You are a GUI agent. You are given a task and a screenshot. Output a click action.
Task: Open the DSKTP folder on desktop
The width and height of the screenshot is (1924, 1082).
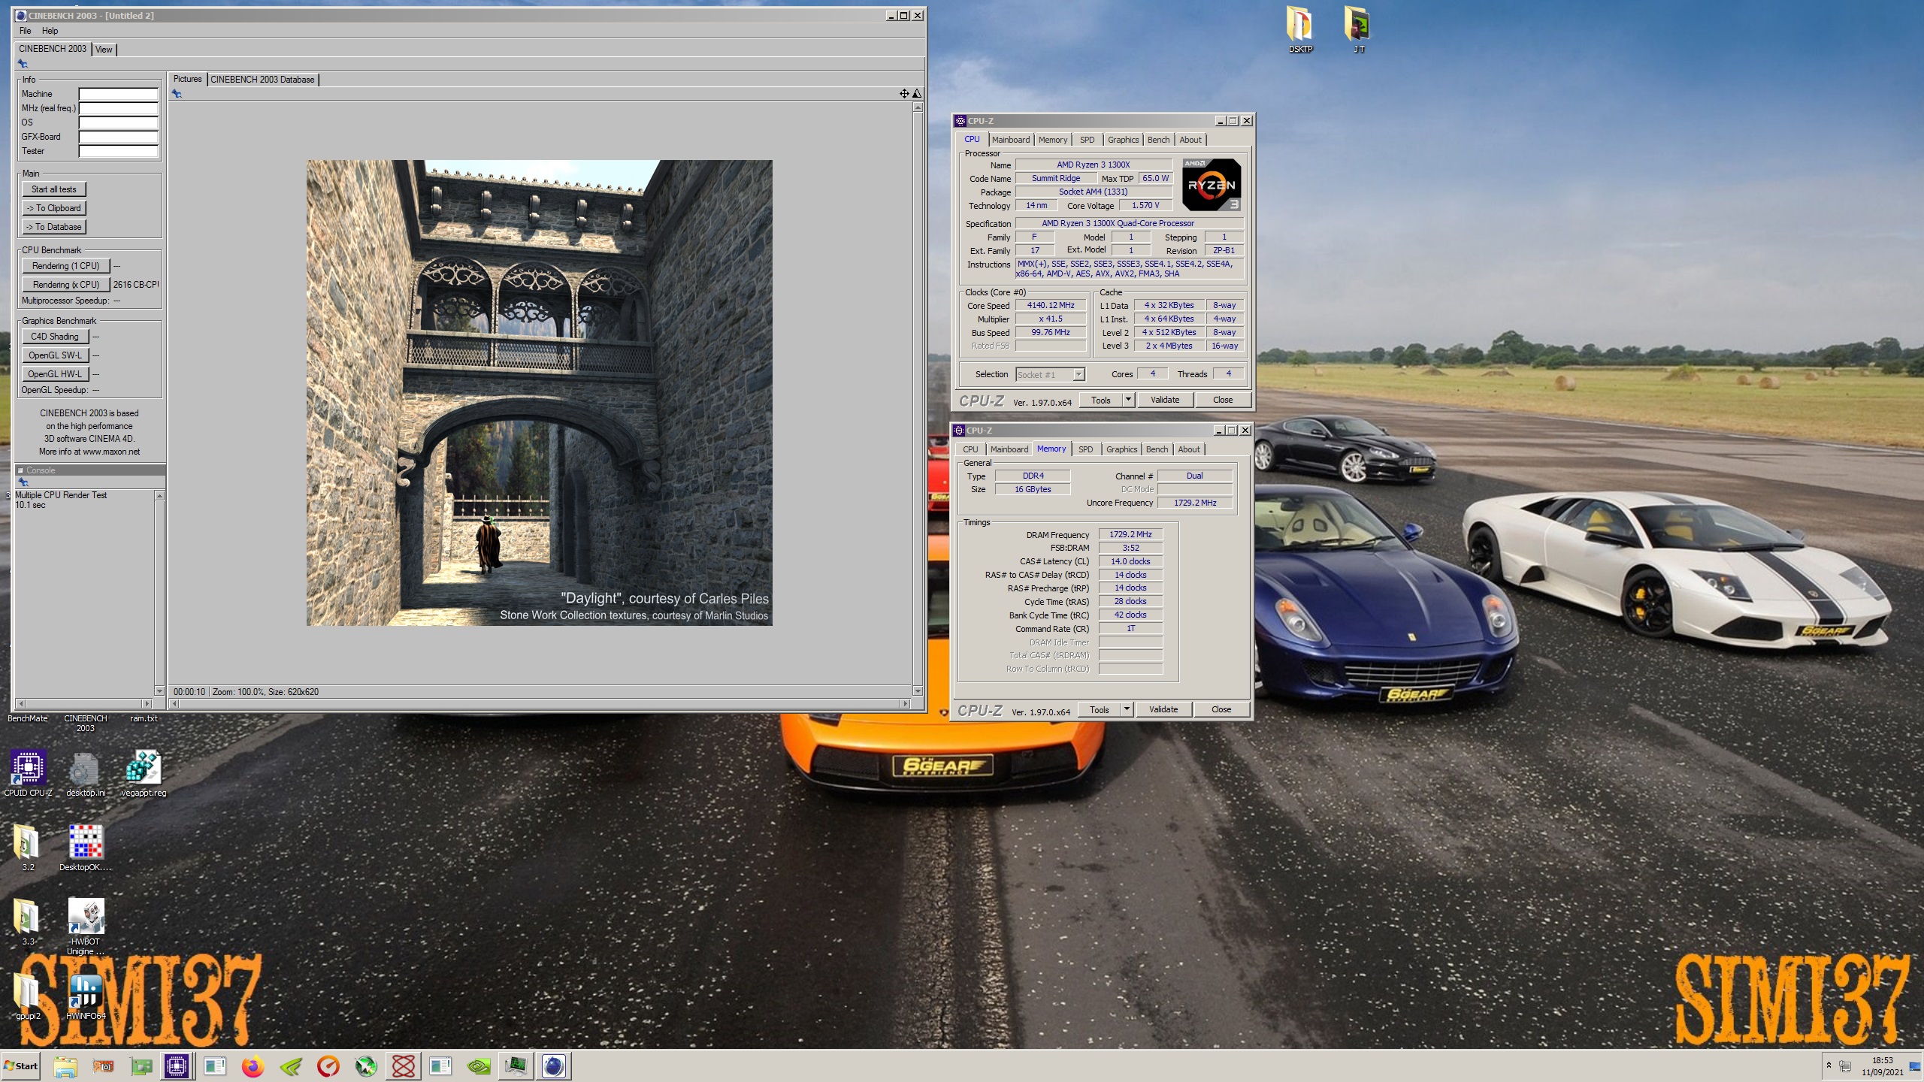coord(1300,30)
